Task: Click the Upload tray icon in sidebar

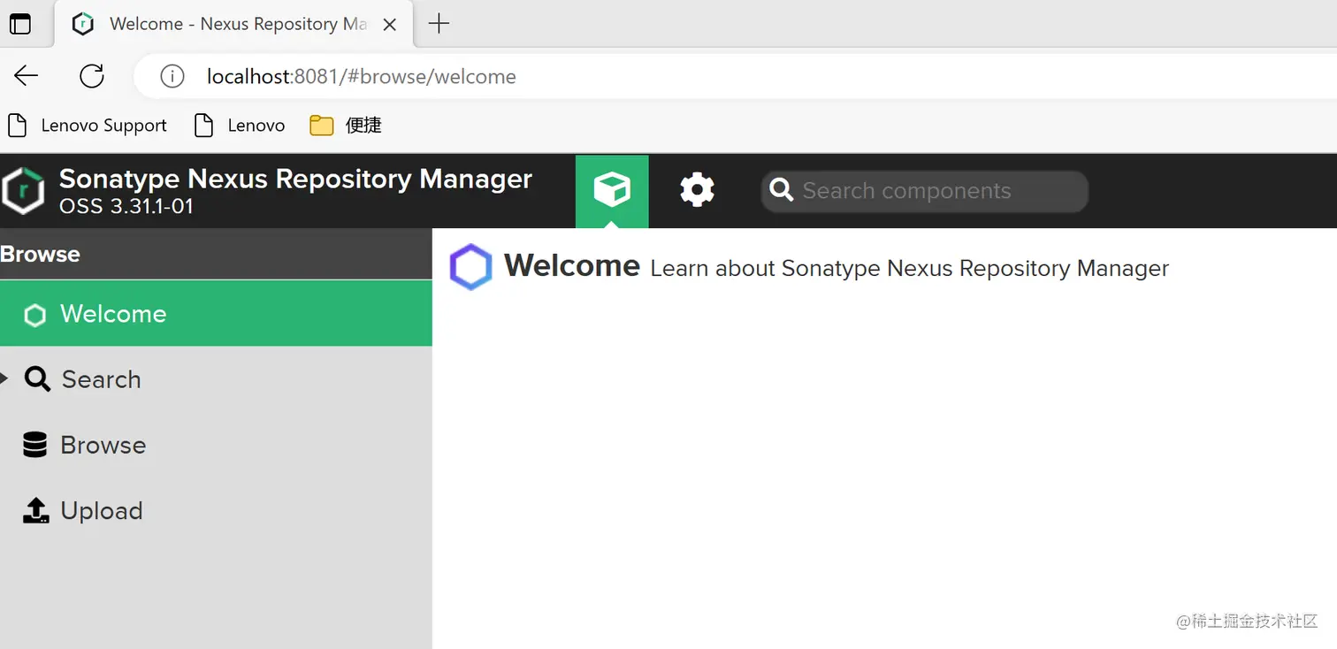Action: (x=35, y=510)
